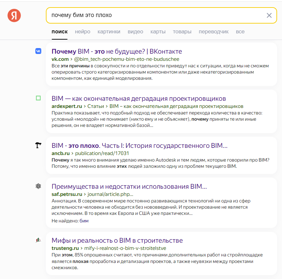This screenshot has height=279, width=282.
Task: Follow the 'Мифы и реальность о BIM в строительстве' link
Action: click(118, 240)
